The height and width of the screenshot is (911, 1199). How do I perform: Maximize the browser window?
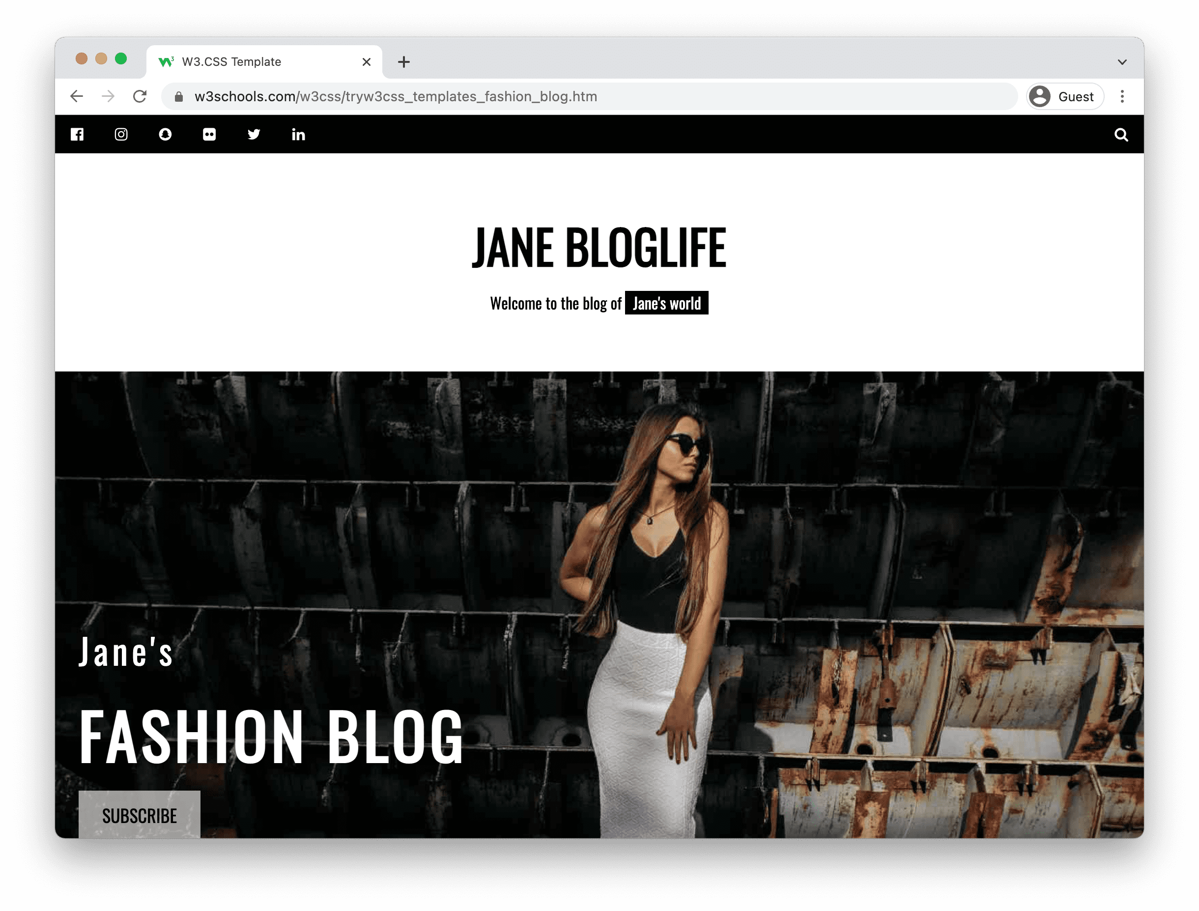[x=121, y=58]
